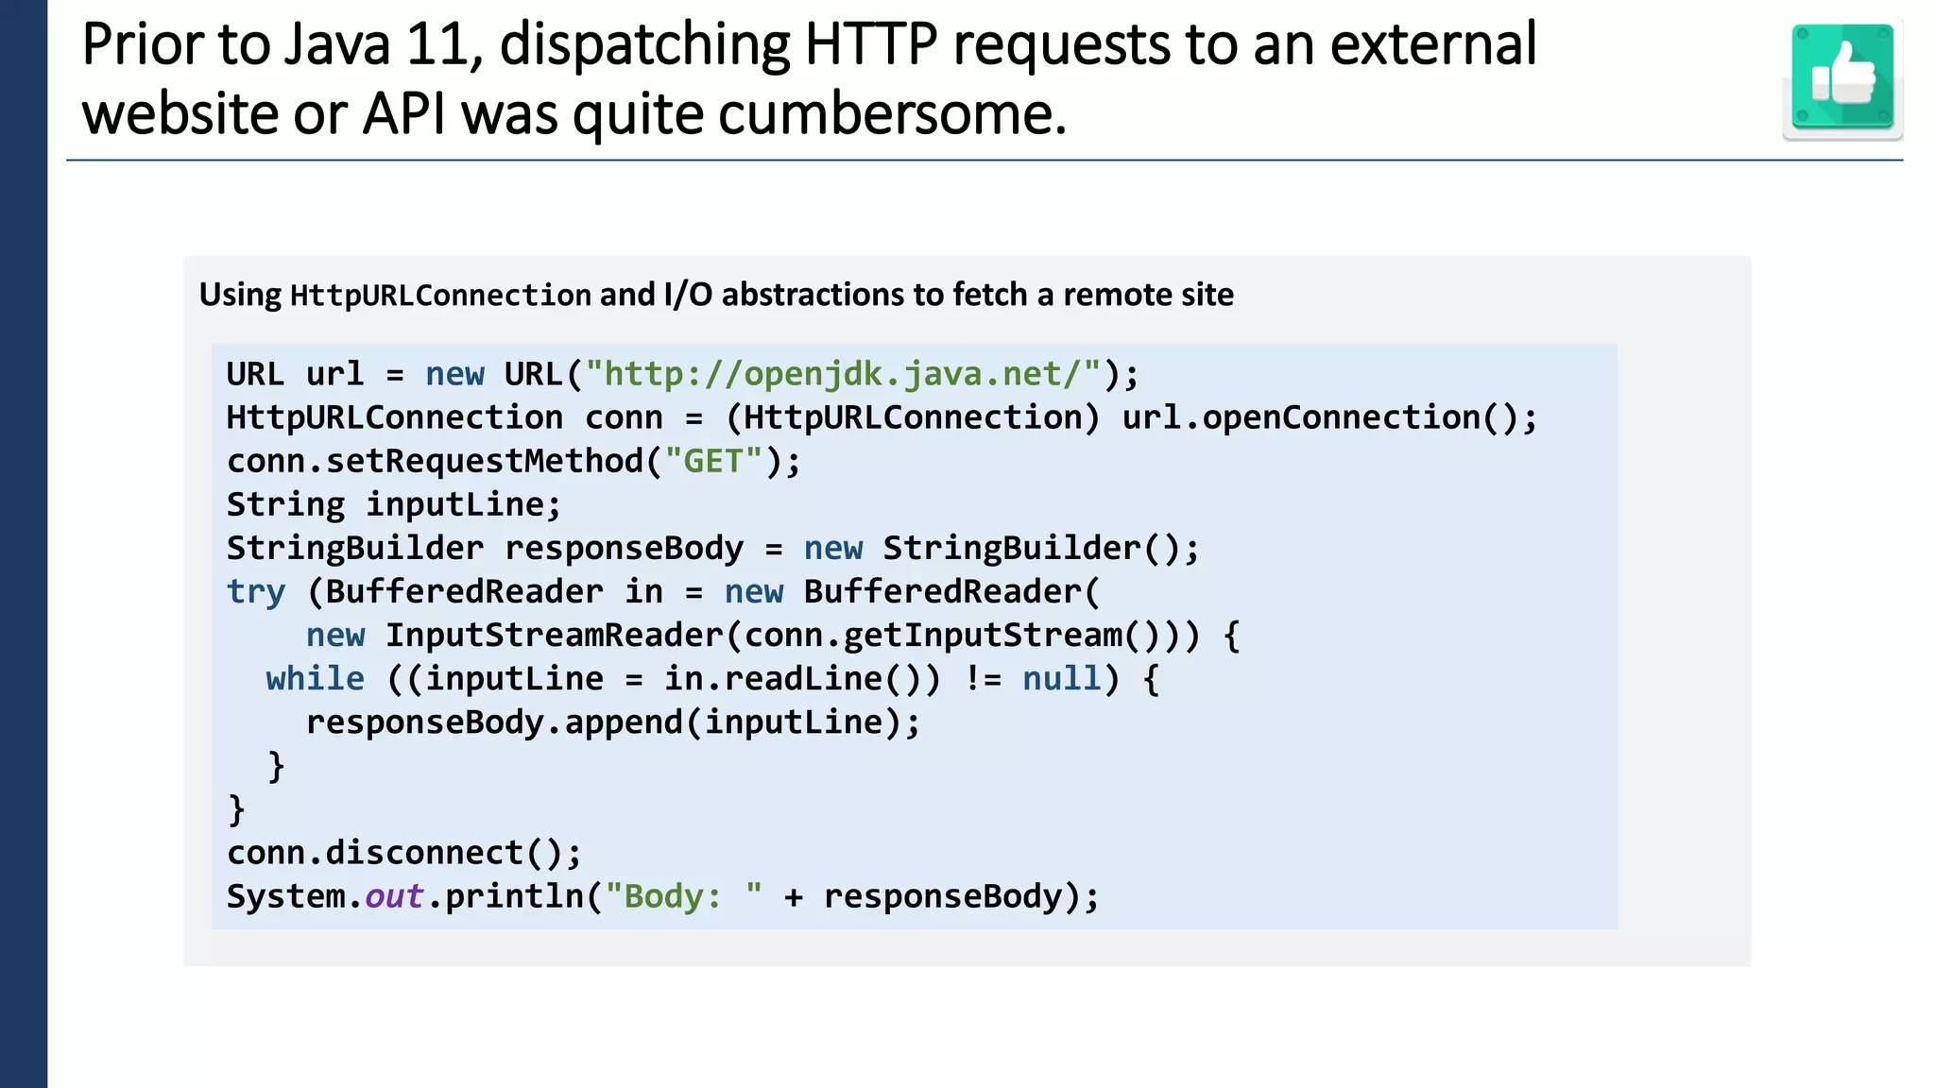Click the StringBuilder responseBody declaration line
Image resolution: width=1935 pixels, height=1088 pixels.
[x=712, y=548]
